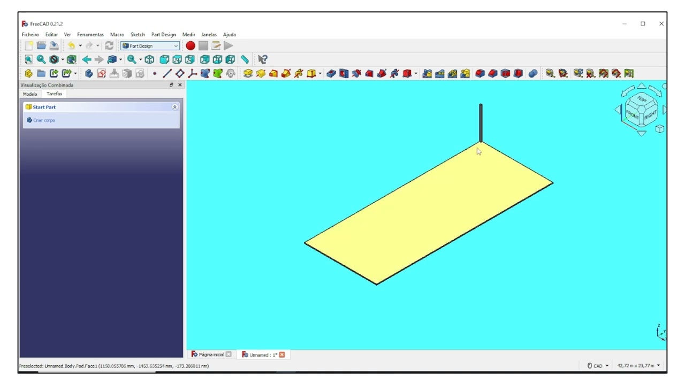Fit selection to the view
Screen dimensions: 685x385
41,60
